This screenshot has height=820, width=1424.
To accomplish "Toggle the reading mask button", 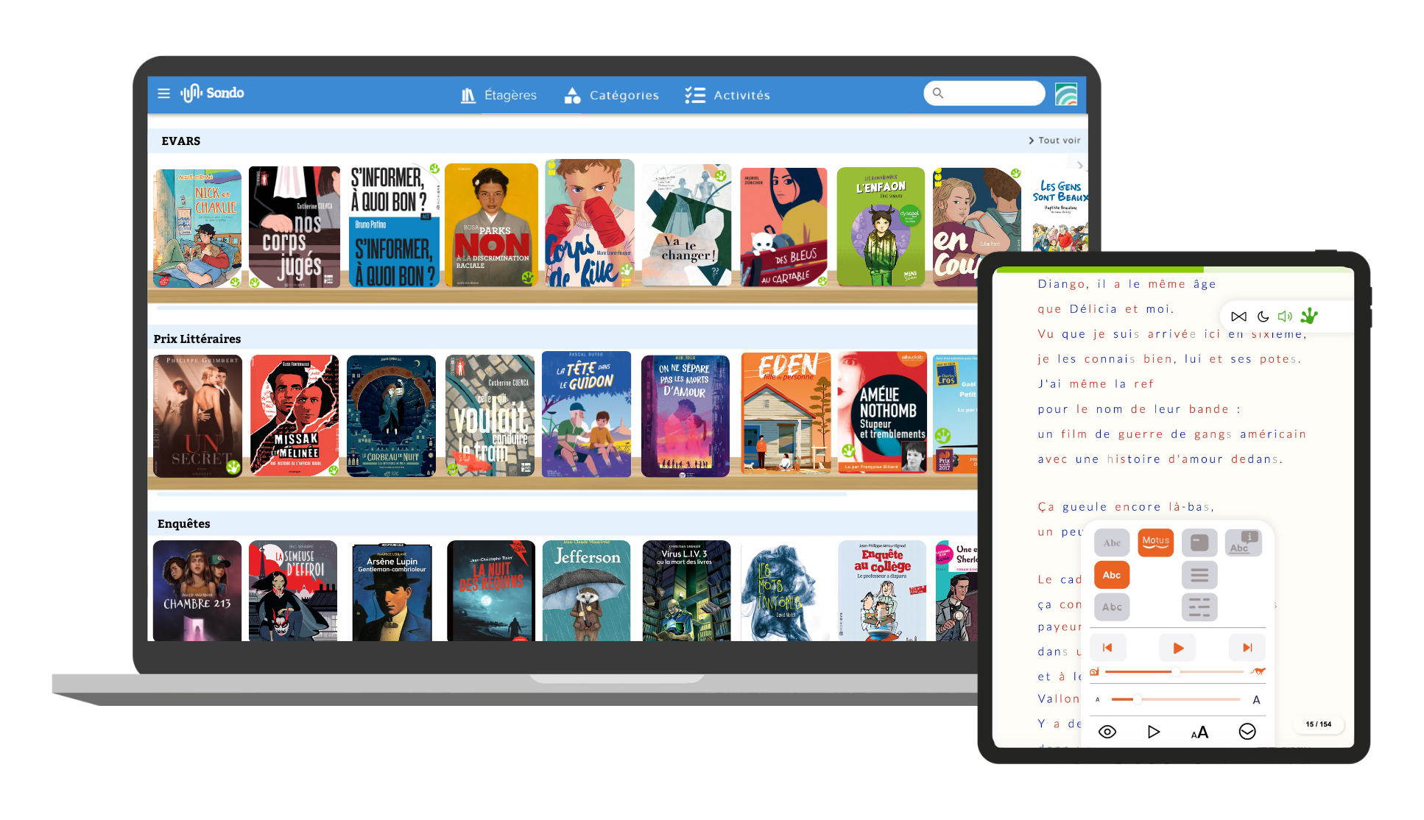I will 1199,543.
